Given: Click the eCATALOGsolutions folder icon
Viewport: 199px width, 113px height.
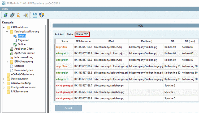Looking at the screenshot, I should pos(8,75).
